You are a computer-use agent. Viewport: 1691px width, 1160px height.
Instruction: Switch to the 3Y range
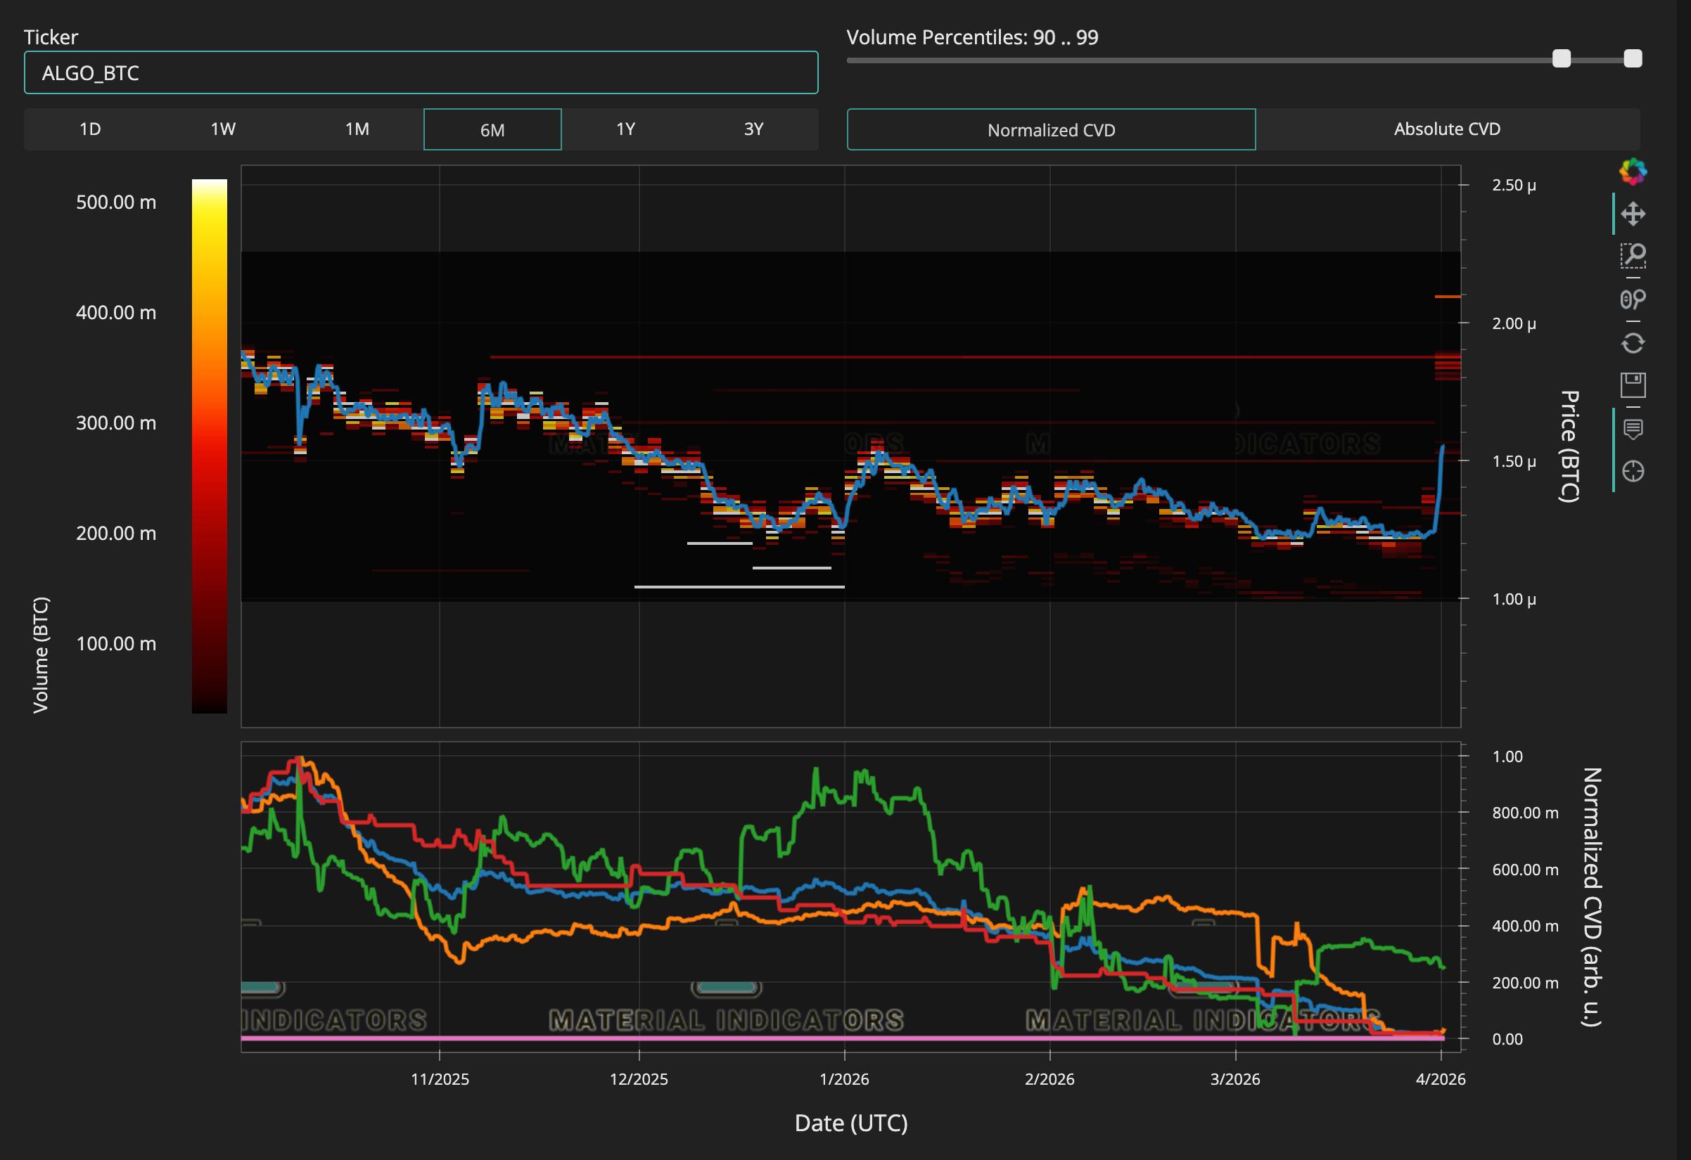753,129
